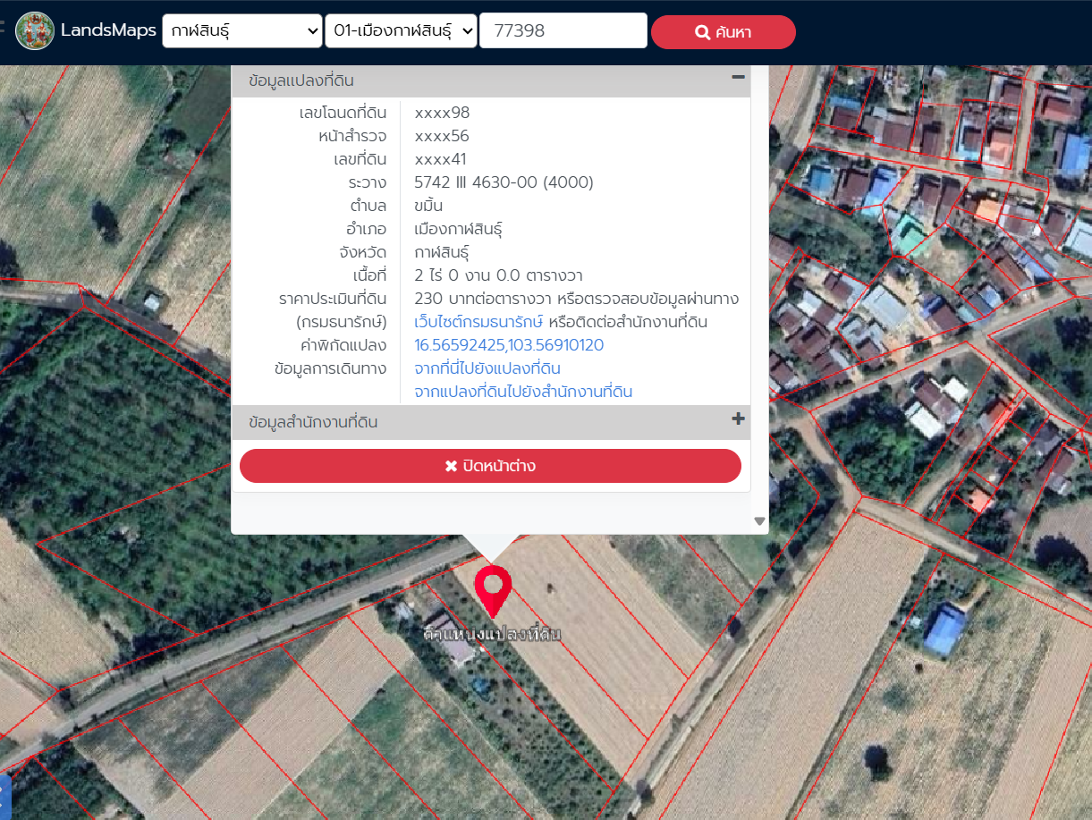Click the ข้อมูลสำนักงานที่ดิน section header
1092x820 pixels.
point(313,422)
